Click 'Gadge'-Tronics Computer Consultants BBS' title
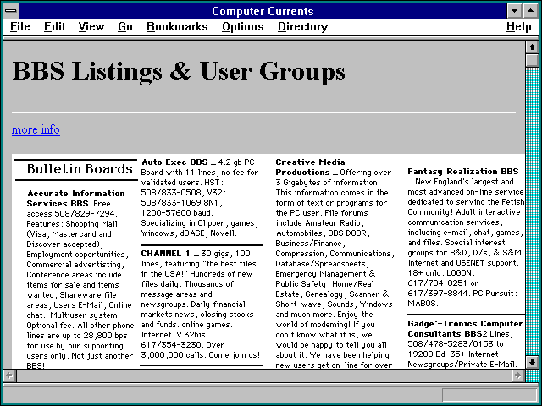The width and height of the screenshot is (542, 406). point(465,329)
